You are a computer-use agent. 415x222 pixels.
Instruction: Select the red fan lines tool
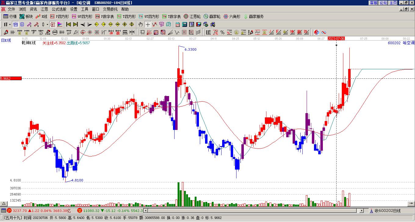(x=149, y=32)
